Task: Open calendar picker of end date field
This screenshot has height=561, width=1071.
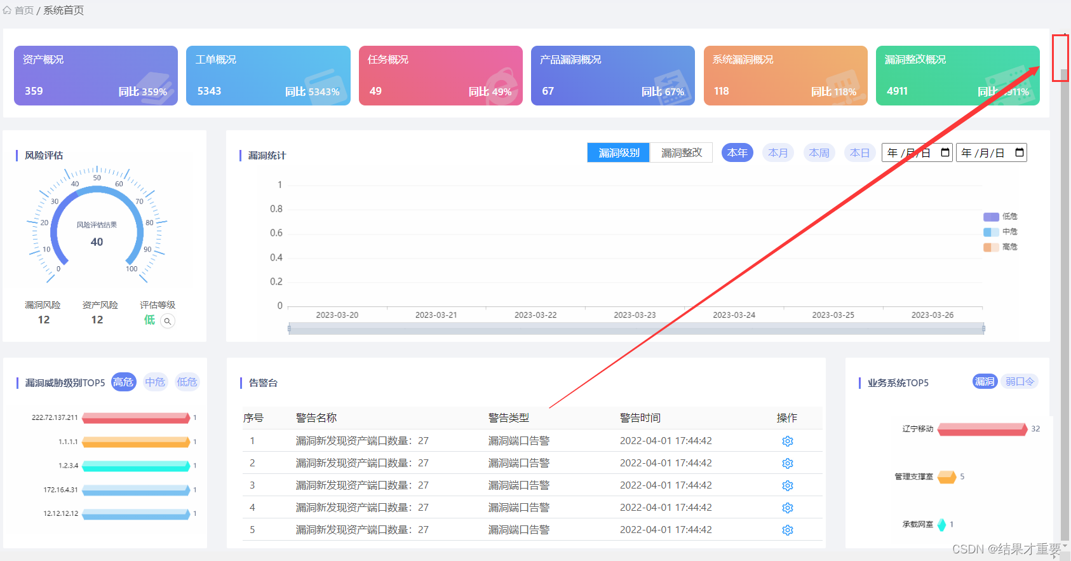Action: 1020,152
